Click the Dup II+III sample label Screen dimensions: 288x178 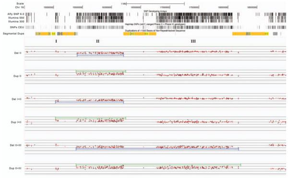pos(15,168)
